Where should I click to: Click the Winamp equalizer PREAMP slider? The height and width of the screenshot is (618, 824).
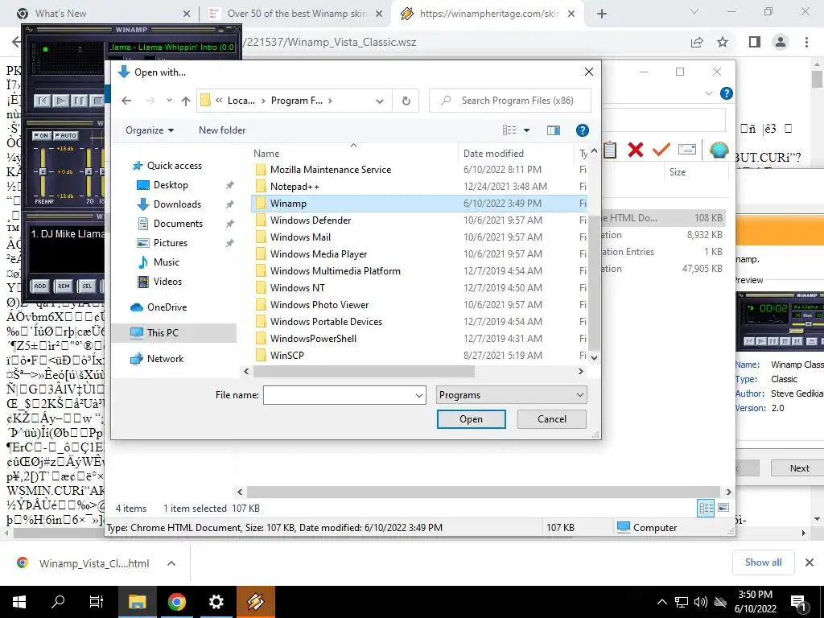coord(43,171)
